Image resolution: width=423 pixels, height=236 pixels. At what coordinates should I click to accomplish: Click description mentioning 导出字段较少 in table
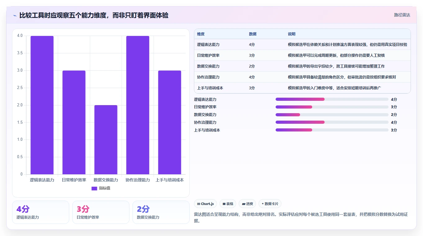coord(336,66)
